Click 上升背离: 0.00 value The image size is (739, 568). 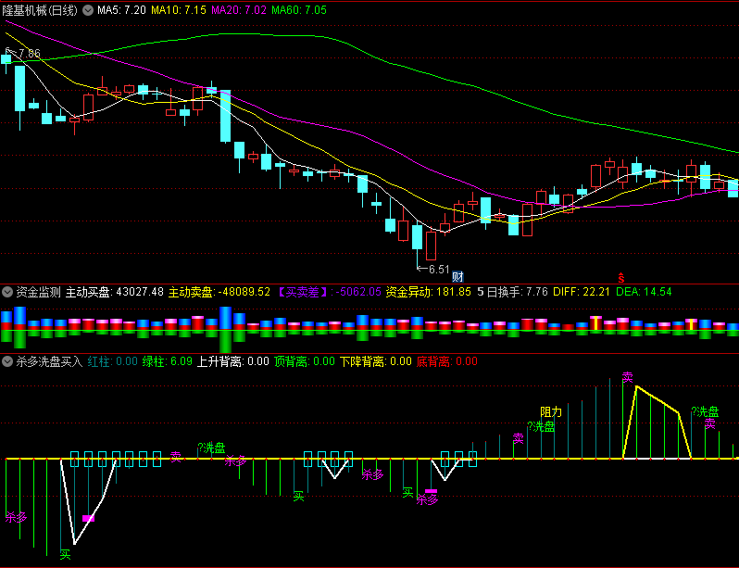coord(232,362)
